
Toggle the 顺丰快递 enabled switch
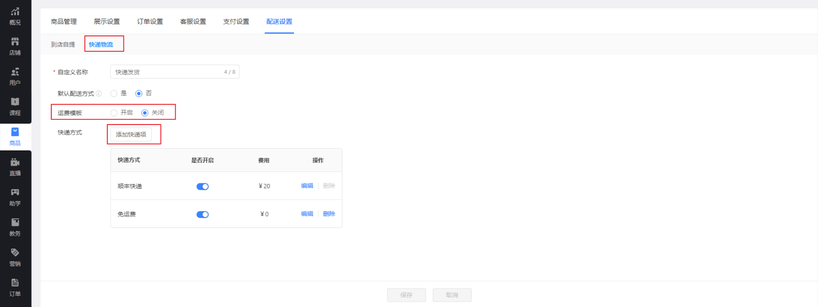pos(203,186)
